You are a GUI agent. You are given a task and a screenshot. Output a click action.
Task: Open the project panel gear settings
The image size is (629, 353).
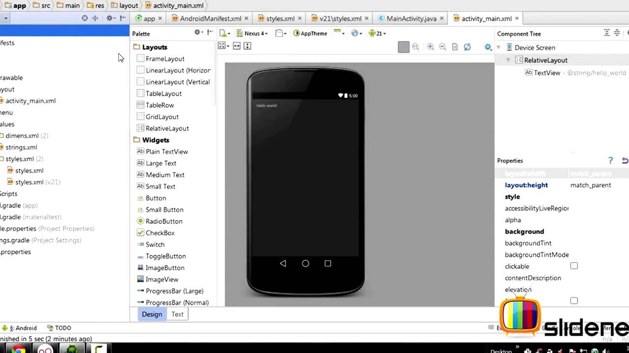click(110, 18)
